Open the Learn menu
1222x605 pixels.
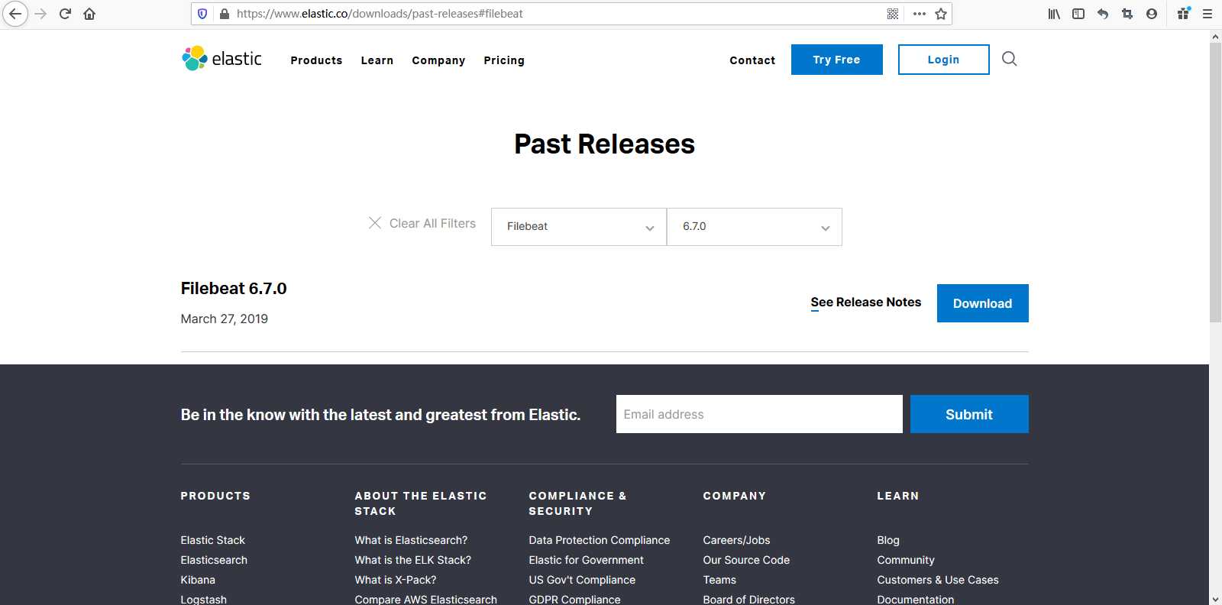tap(377, 60)
